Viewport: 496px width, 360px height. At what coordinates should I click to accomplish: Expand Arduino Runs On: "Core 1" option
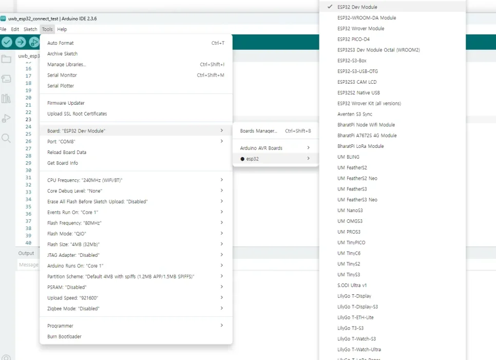tap(136, 266)
